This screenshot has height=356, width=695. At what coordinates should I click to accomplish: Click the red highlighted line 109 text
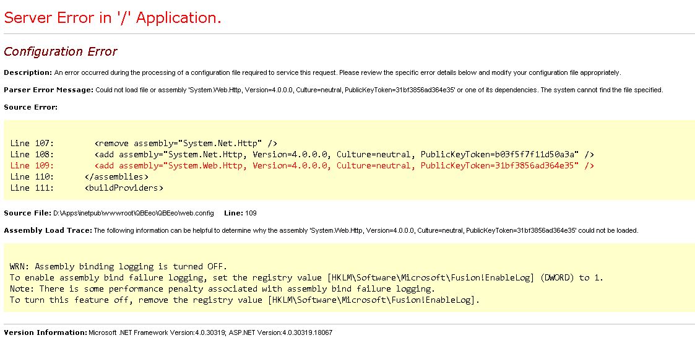(302, 165)
